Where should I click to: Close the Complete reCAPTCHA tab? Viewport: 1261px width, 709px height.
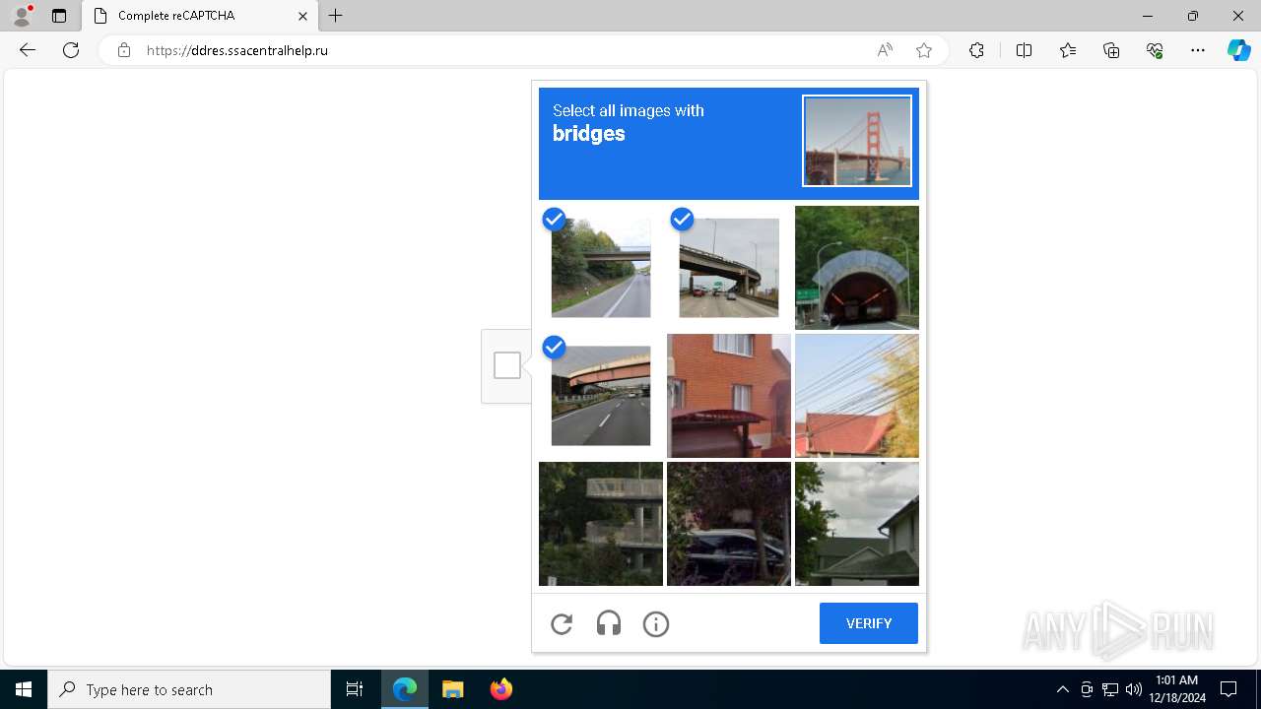[303, 16]
